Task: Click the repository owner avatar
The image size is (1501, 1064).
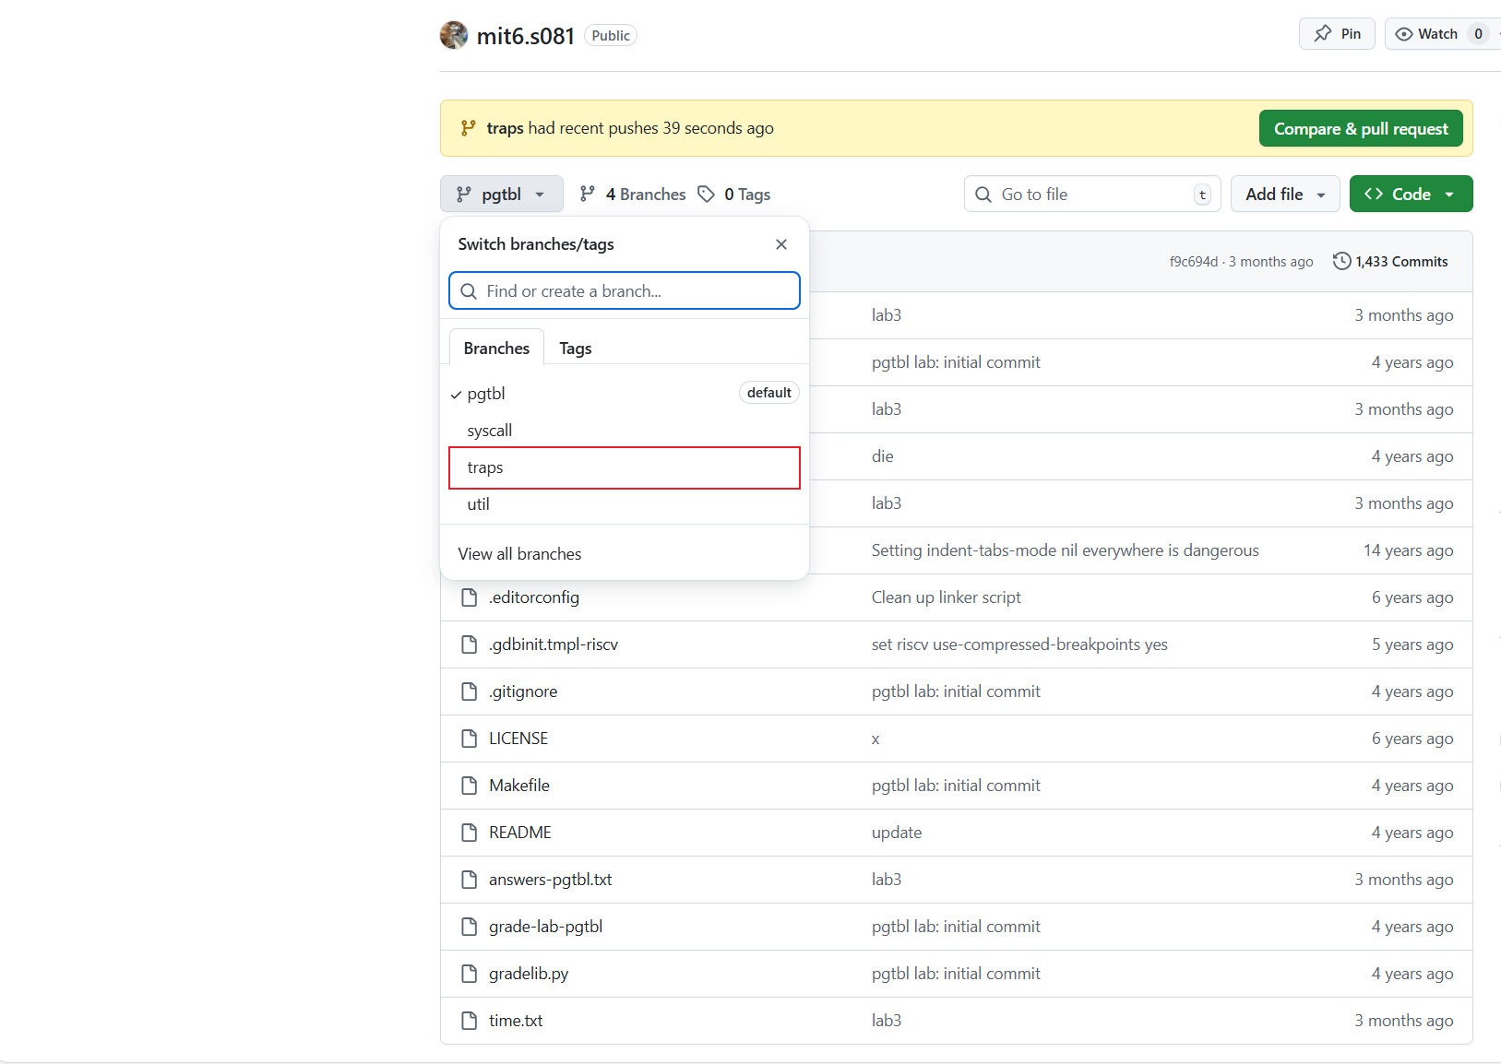Action: [454, 35]
